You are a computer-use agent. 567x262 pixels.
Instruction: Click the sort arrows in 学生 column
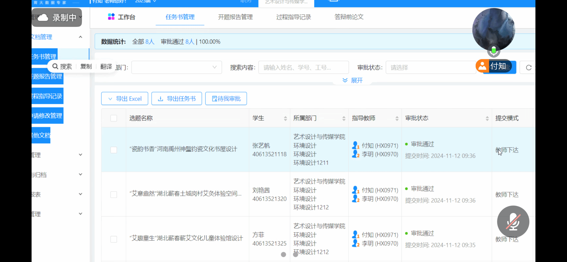[x=285, y=119]
